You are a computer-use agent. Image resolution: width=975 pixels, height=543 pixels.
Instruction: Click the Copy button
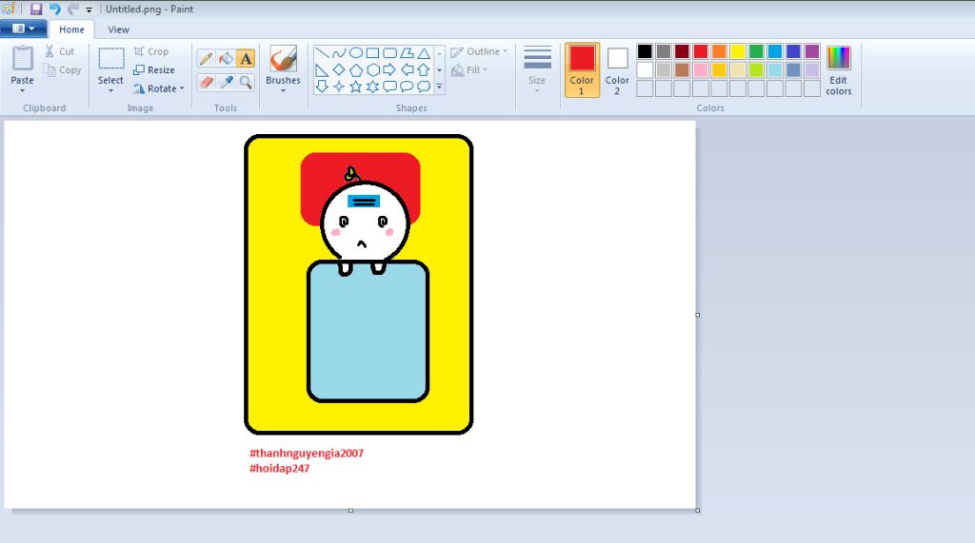tap(62, 70)
